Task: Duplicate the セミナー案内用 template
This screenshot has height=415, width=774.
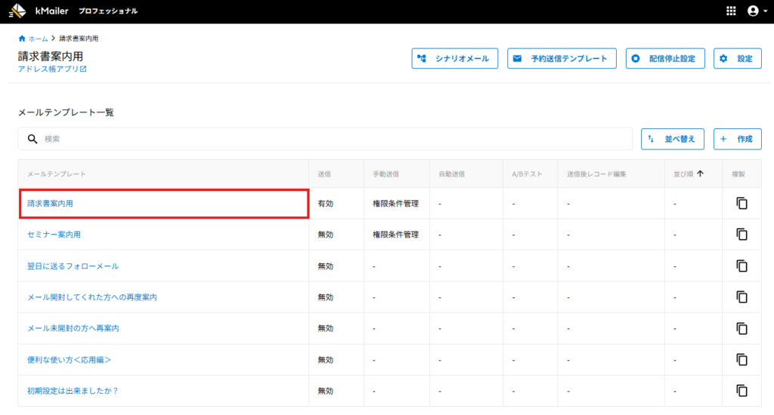Action: click(x=741, y=235)
